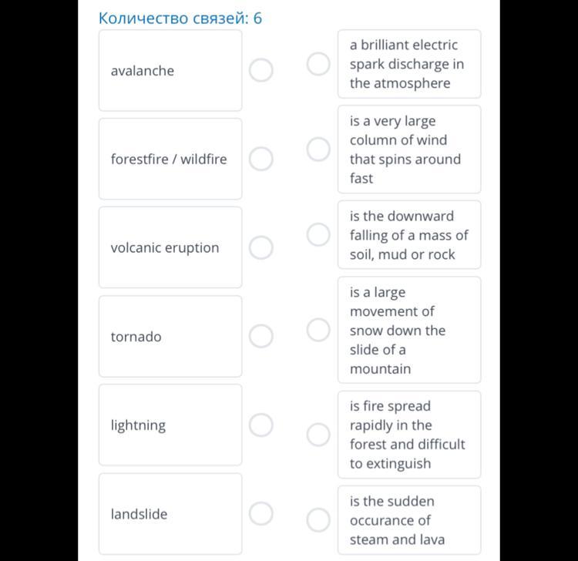The image size is (578, 561).
Task: Click circle beside 'very large column of wind'
Action: click(318, 149)
